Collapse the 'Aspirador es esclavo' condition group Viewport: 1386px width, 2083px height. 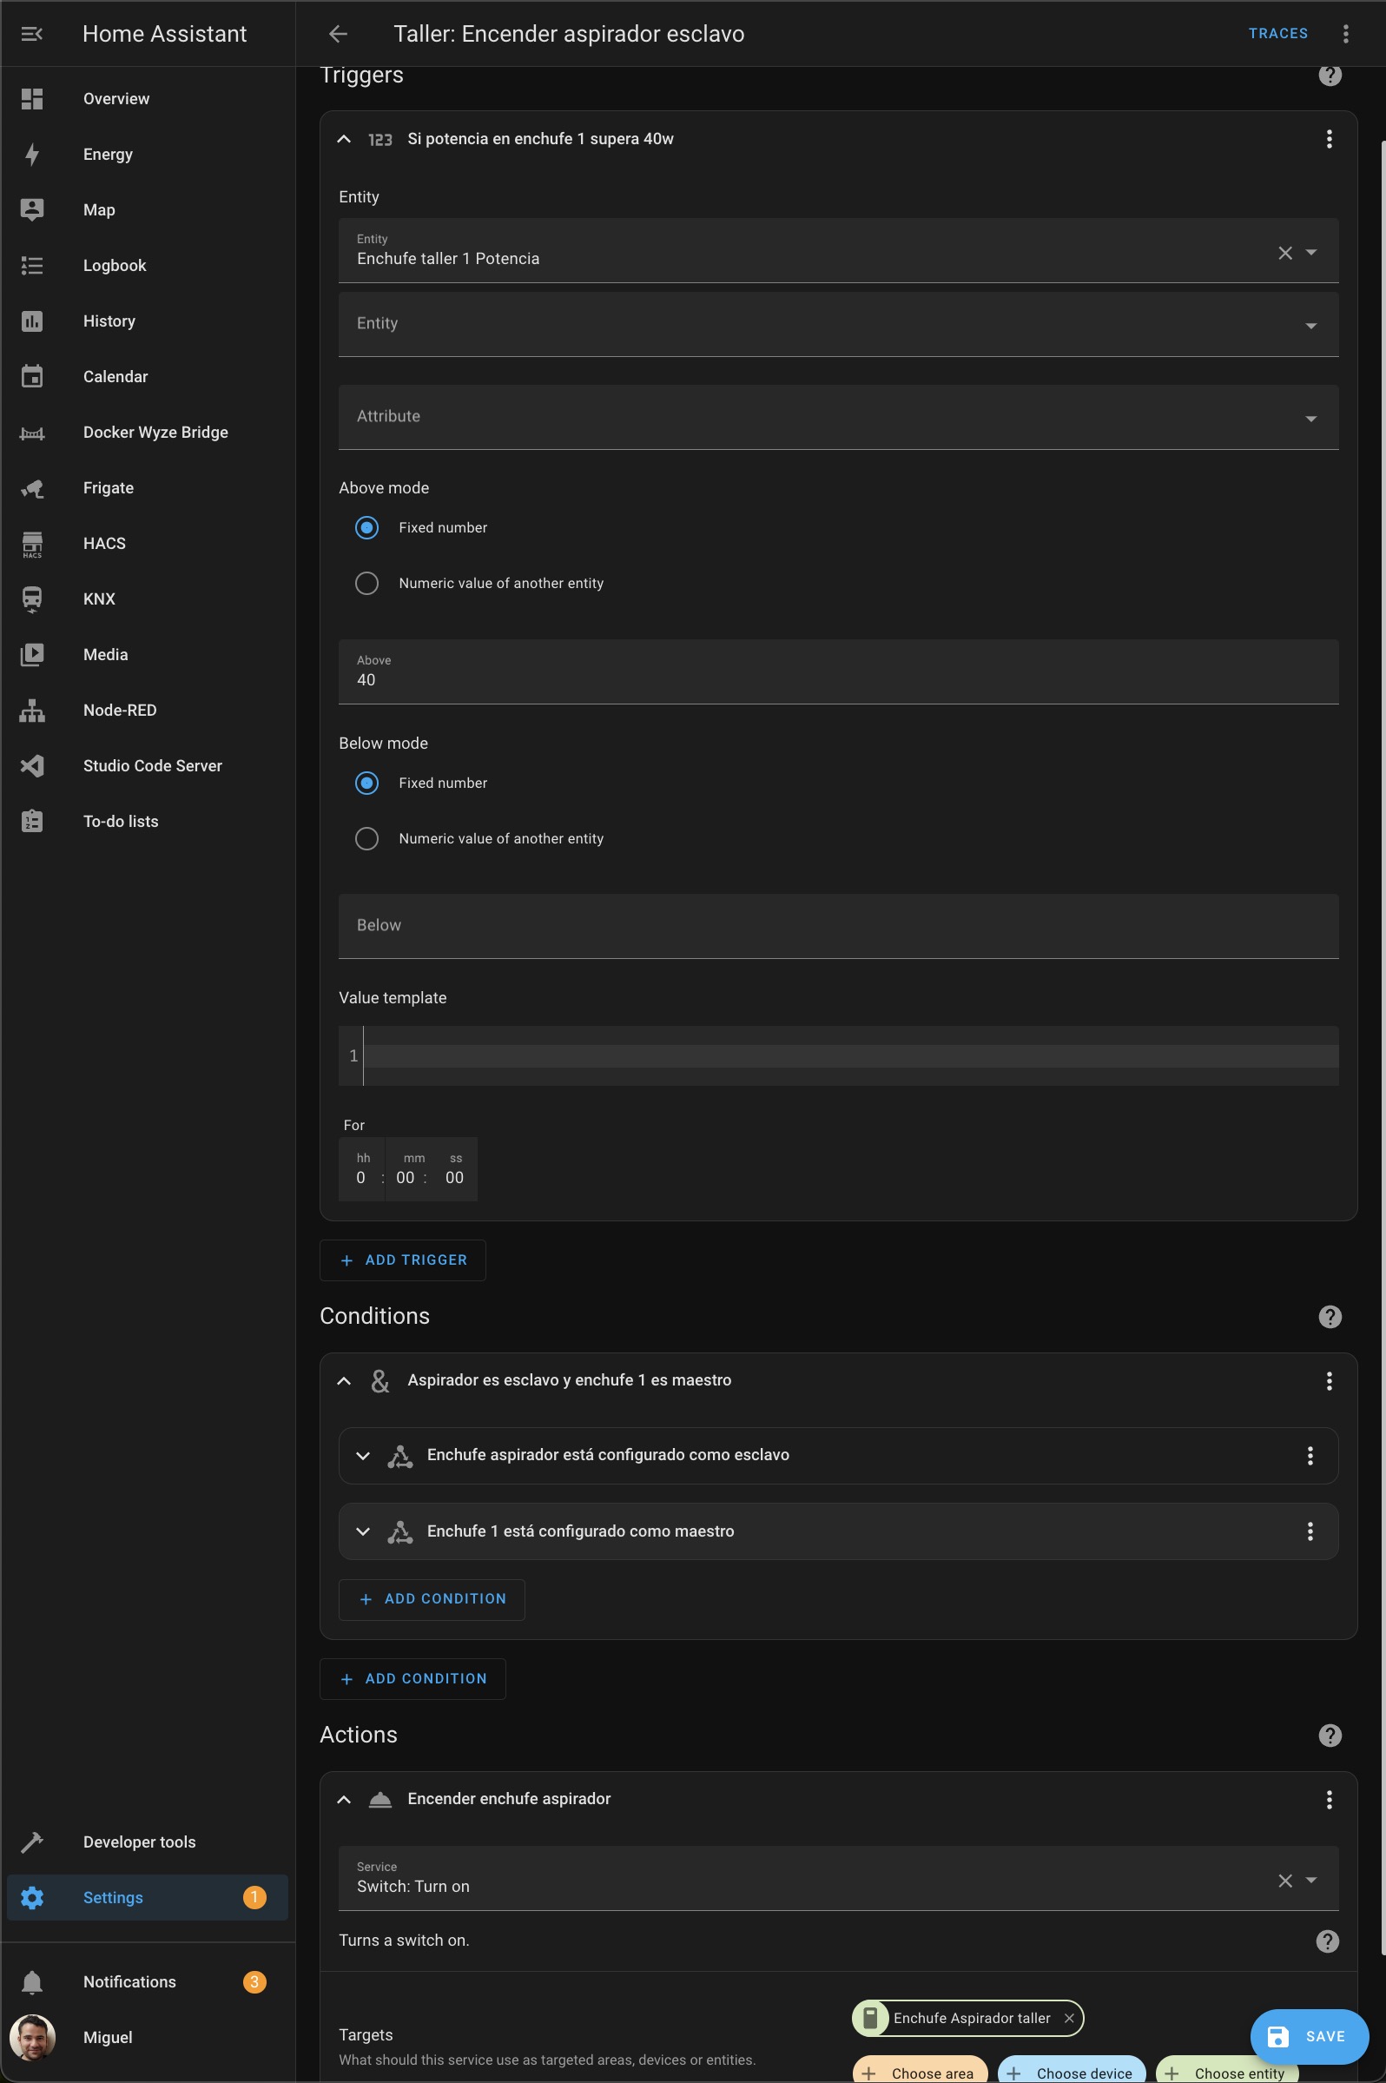coord(344,1381)
